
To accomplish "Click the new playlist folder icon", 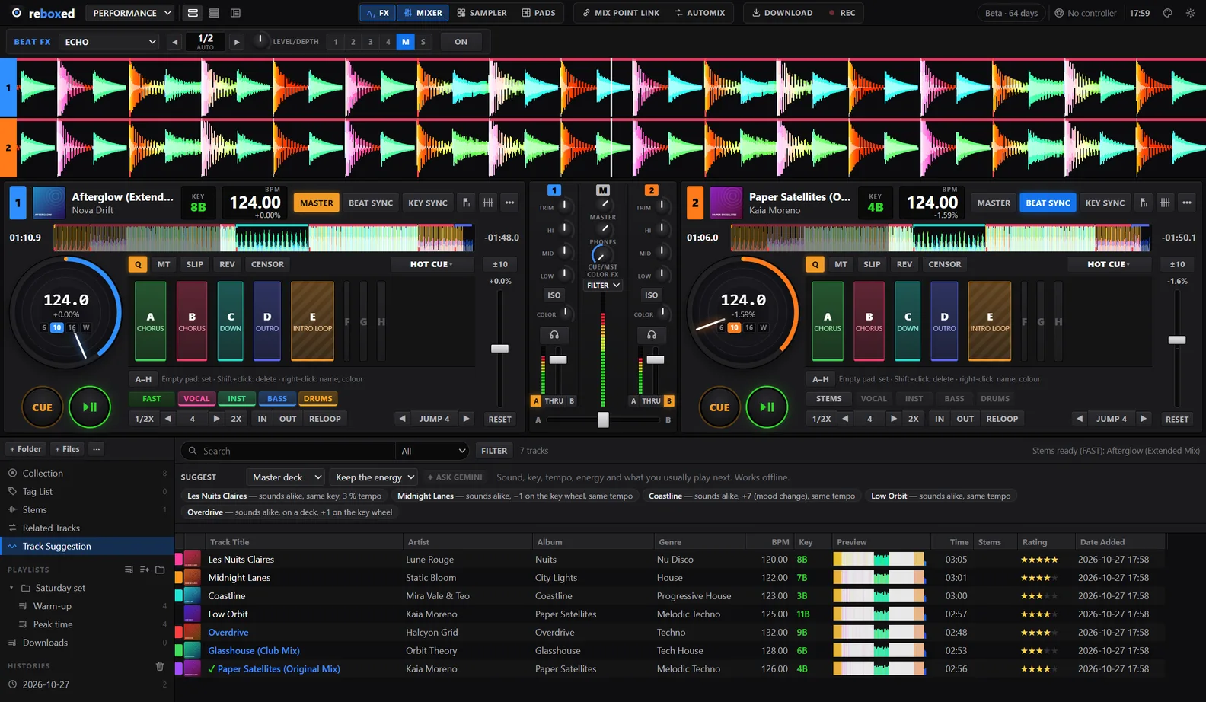I will pyautogui.click(x=160, y=570).
